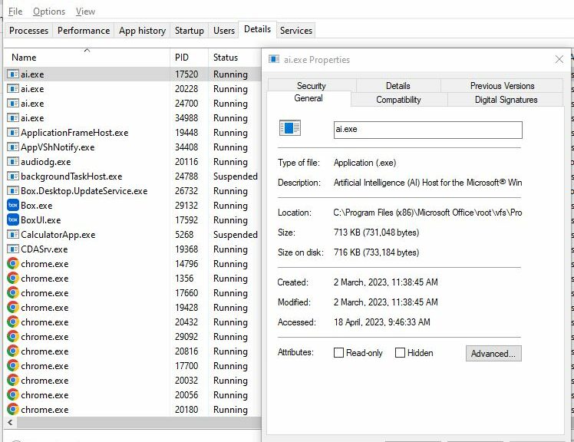The image size is (574, 442).
Task: Switch to the Startup tab
Action: pyautogui.click(x=190, y=31)
